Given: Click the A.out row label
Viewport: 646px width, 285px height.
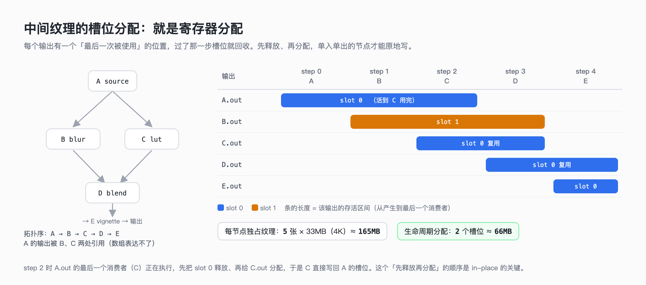Looking at the screenshot, I should coord(232,100).
